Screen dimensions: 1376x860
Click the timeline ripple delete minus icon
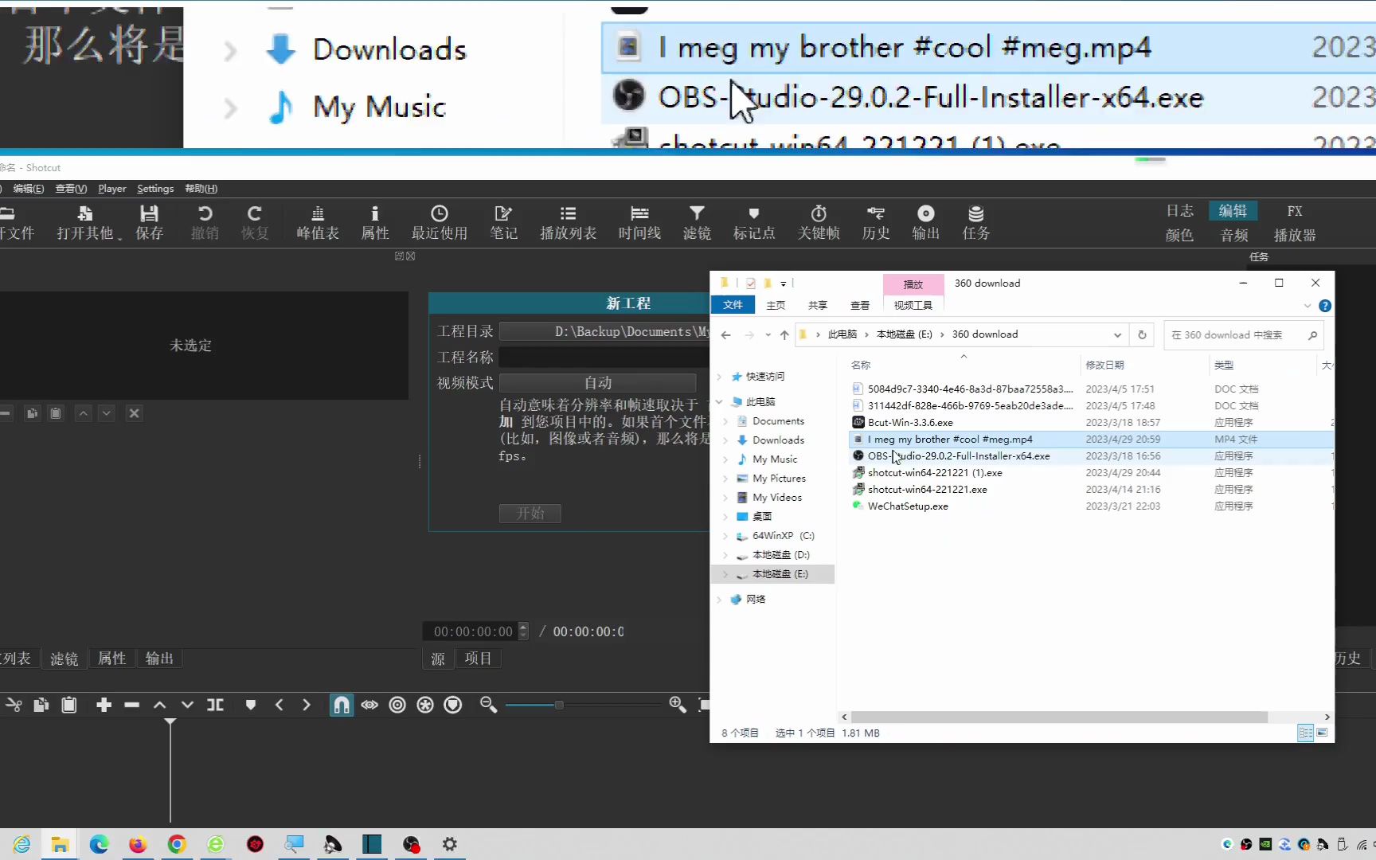point(132,705)
